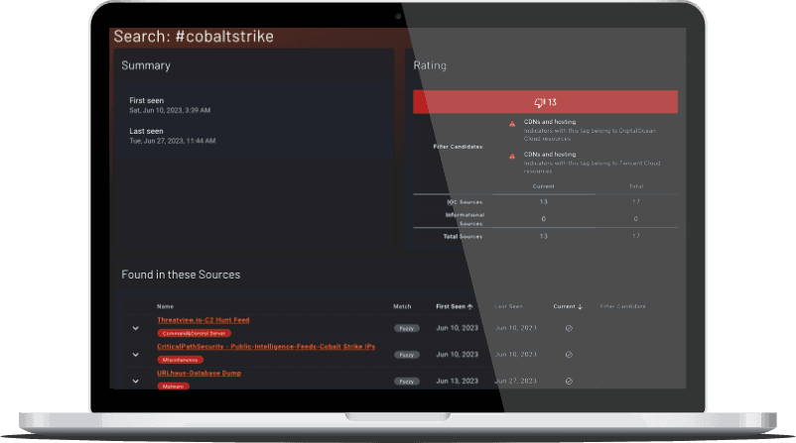Sort sources by the Last Seen column
Screen dimensions: 796x443
[x=509, y=306]
